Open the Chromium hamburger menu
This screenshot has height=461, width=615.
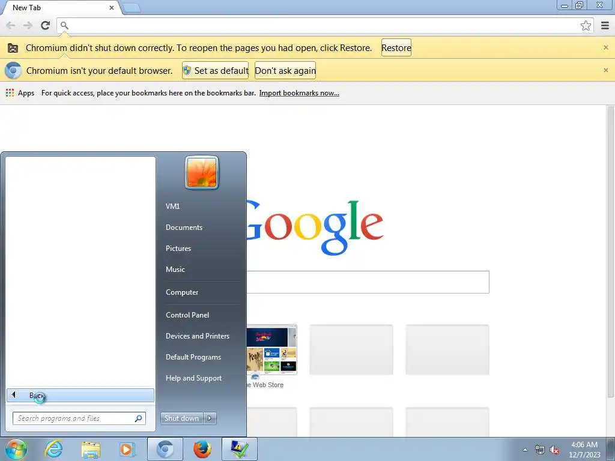(605, 25)
